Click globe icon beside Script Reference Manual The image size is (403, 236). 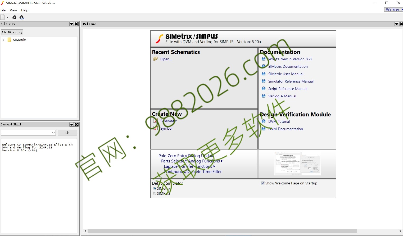tap(264, 88)
